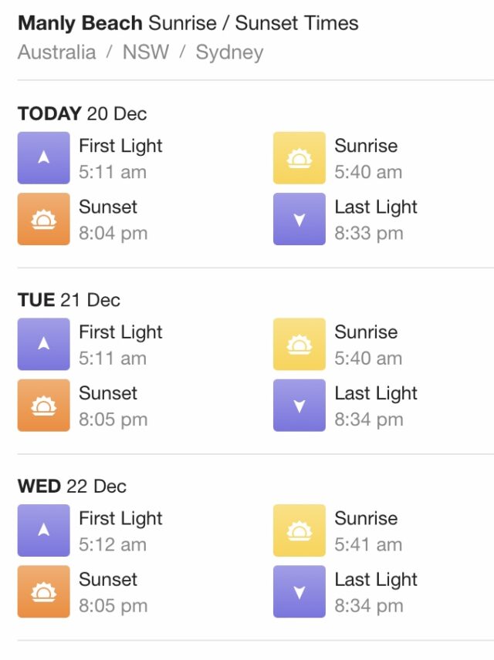This screenshot has height=660, width=494.
Task: Select the Sunset icon for Wed 22 Dec
Action: pos(43,591)
